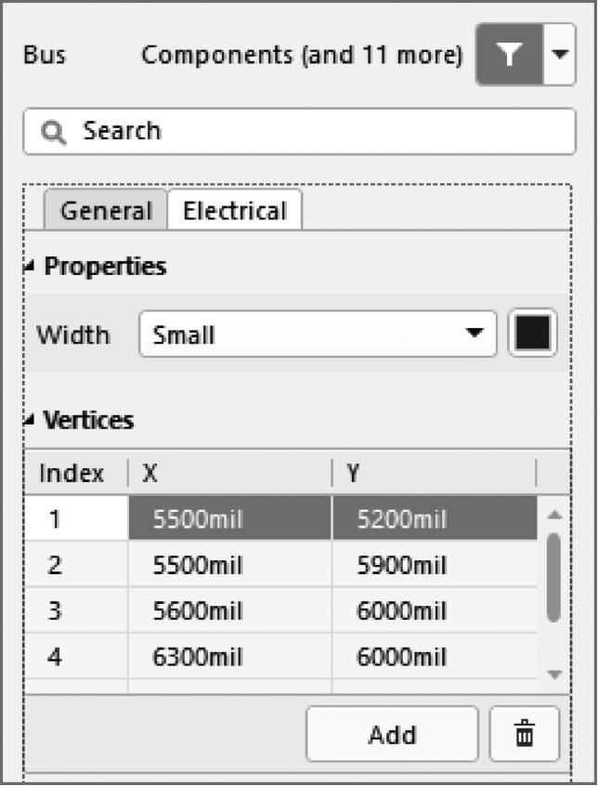The height and width of the screenshot is (786, 598).
Task: Collapse the Properties section
Action: [x=32, y=268]
